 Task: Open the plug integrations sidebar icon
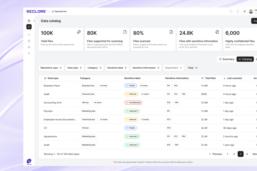29,53
